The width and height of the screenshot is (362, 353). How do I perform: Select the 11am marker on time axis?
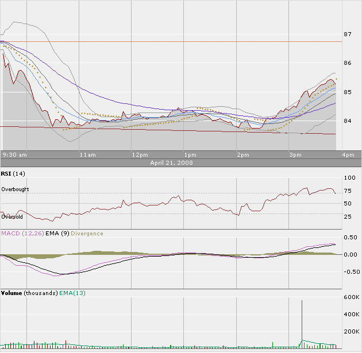(x=87, y=155)
